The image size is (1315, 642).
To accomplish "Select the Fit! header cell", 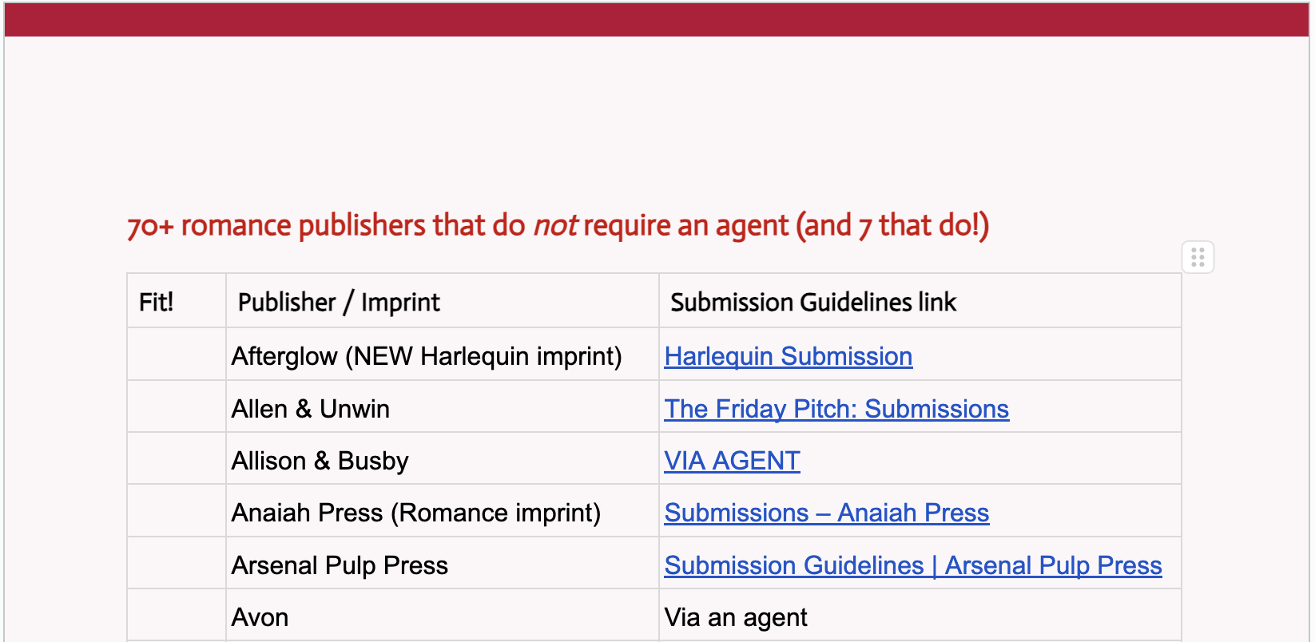I will (177, 301).
